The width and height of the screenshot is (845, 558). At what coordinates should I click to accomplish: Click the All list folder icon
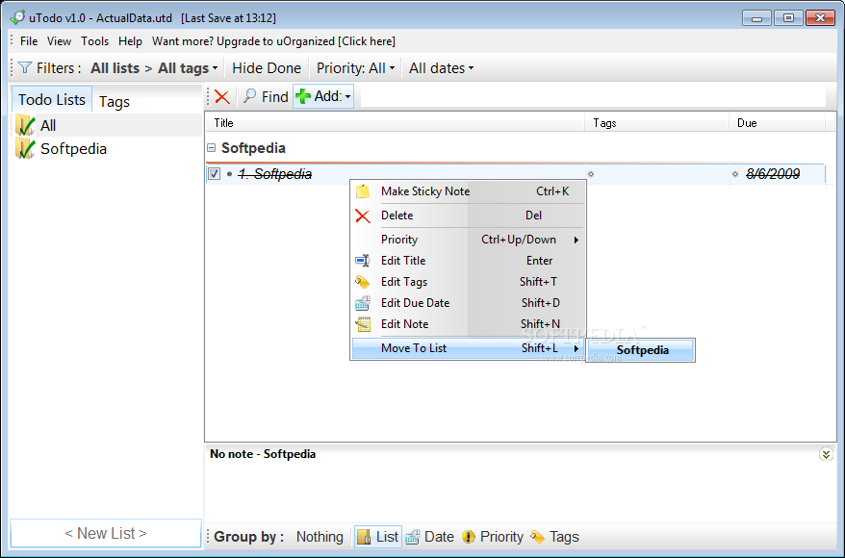click(x=25, y=125)
